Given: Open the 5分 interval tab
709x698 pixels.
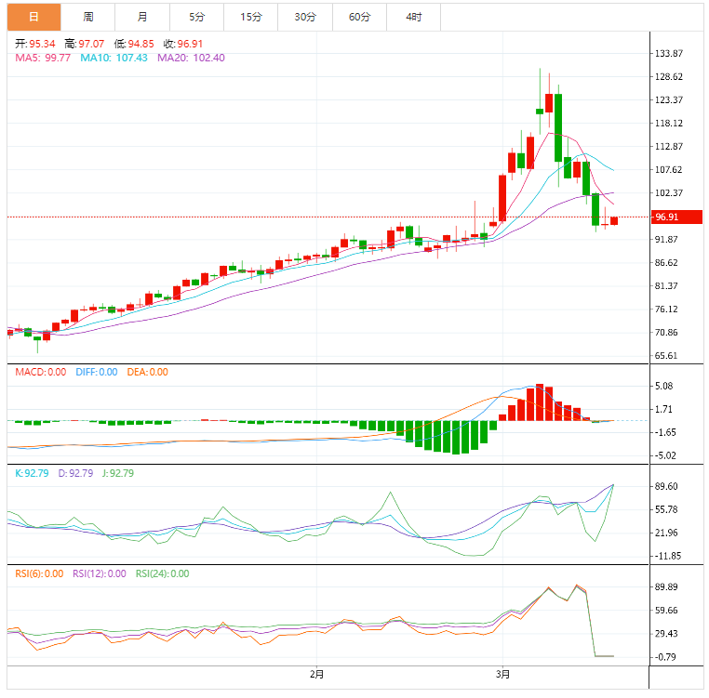Looking at the screenshot, I should pos(196,17).
